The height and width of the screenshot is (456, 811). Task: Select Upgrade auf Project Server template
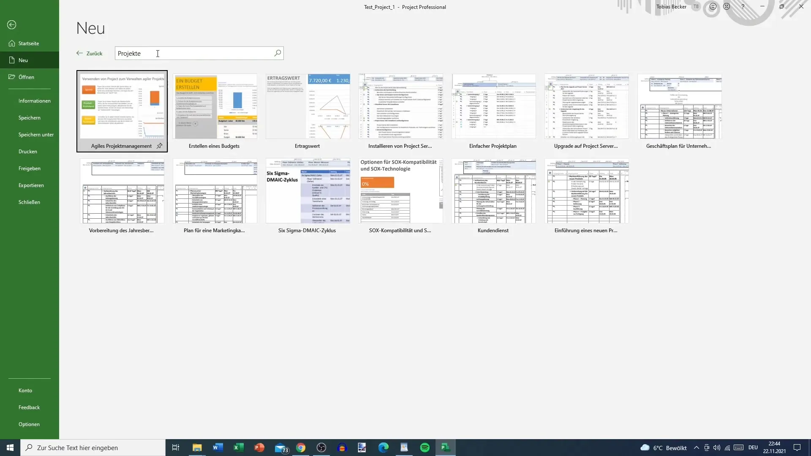[587, 106]
